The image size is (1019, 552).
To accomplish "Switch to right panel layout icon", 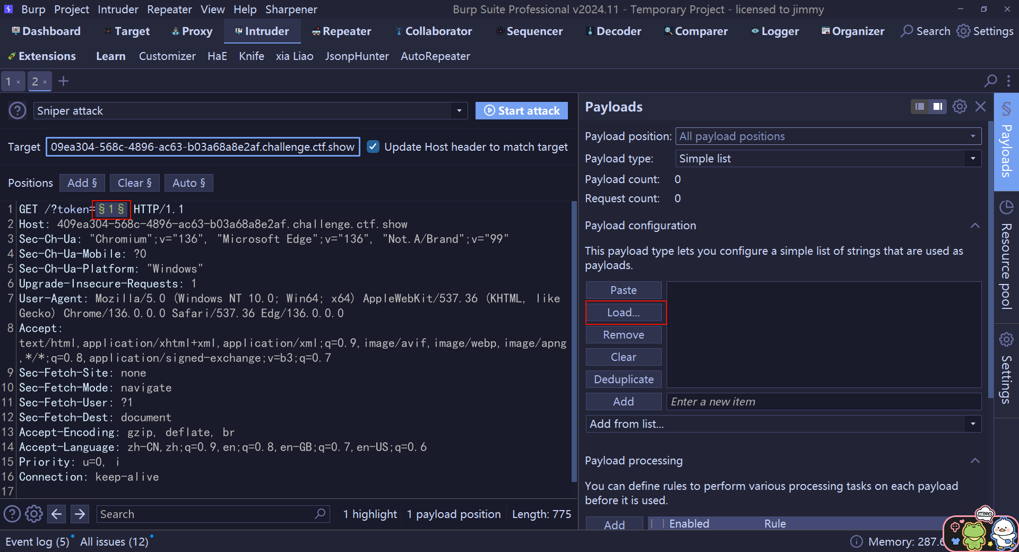I will pos(938,107).
